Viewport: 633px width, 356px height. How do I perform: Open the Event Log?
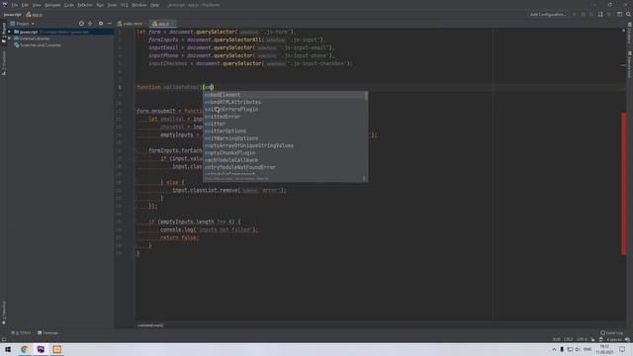[x=612, y=333]
